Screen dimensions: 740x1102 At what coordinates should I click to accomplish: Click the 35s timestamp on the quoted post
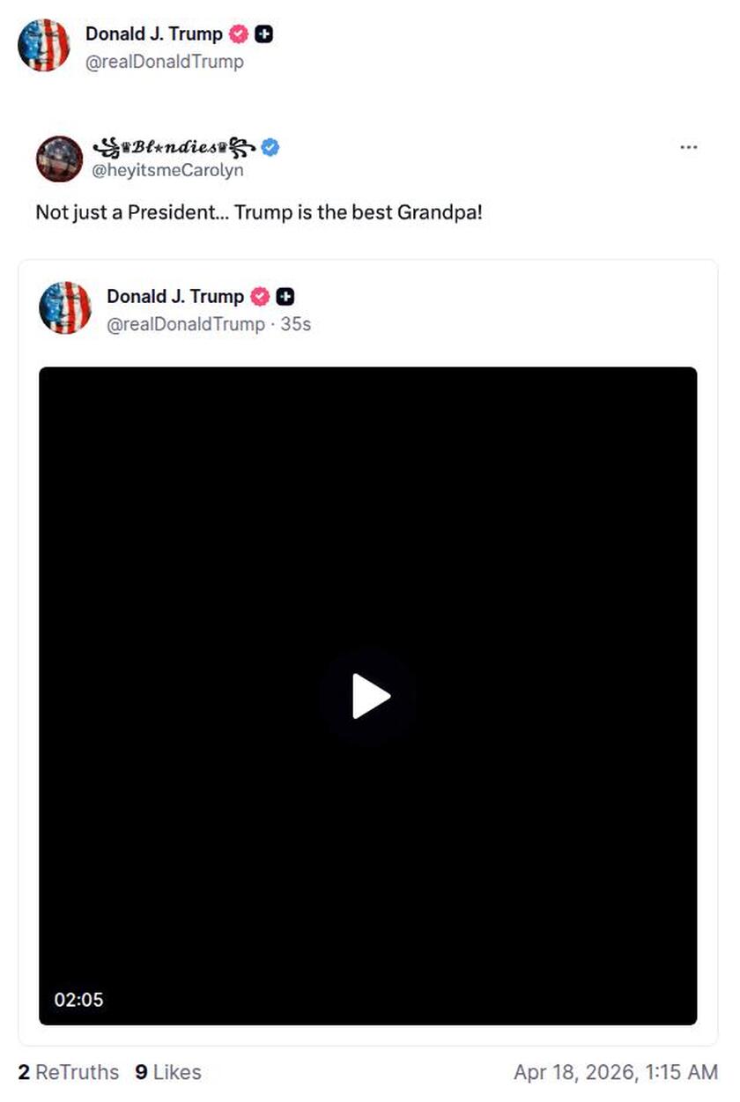(300, 324)
